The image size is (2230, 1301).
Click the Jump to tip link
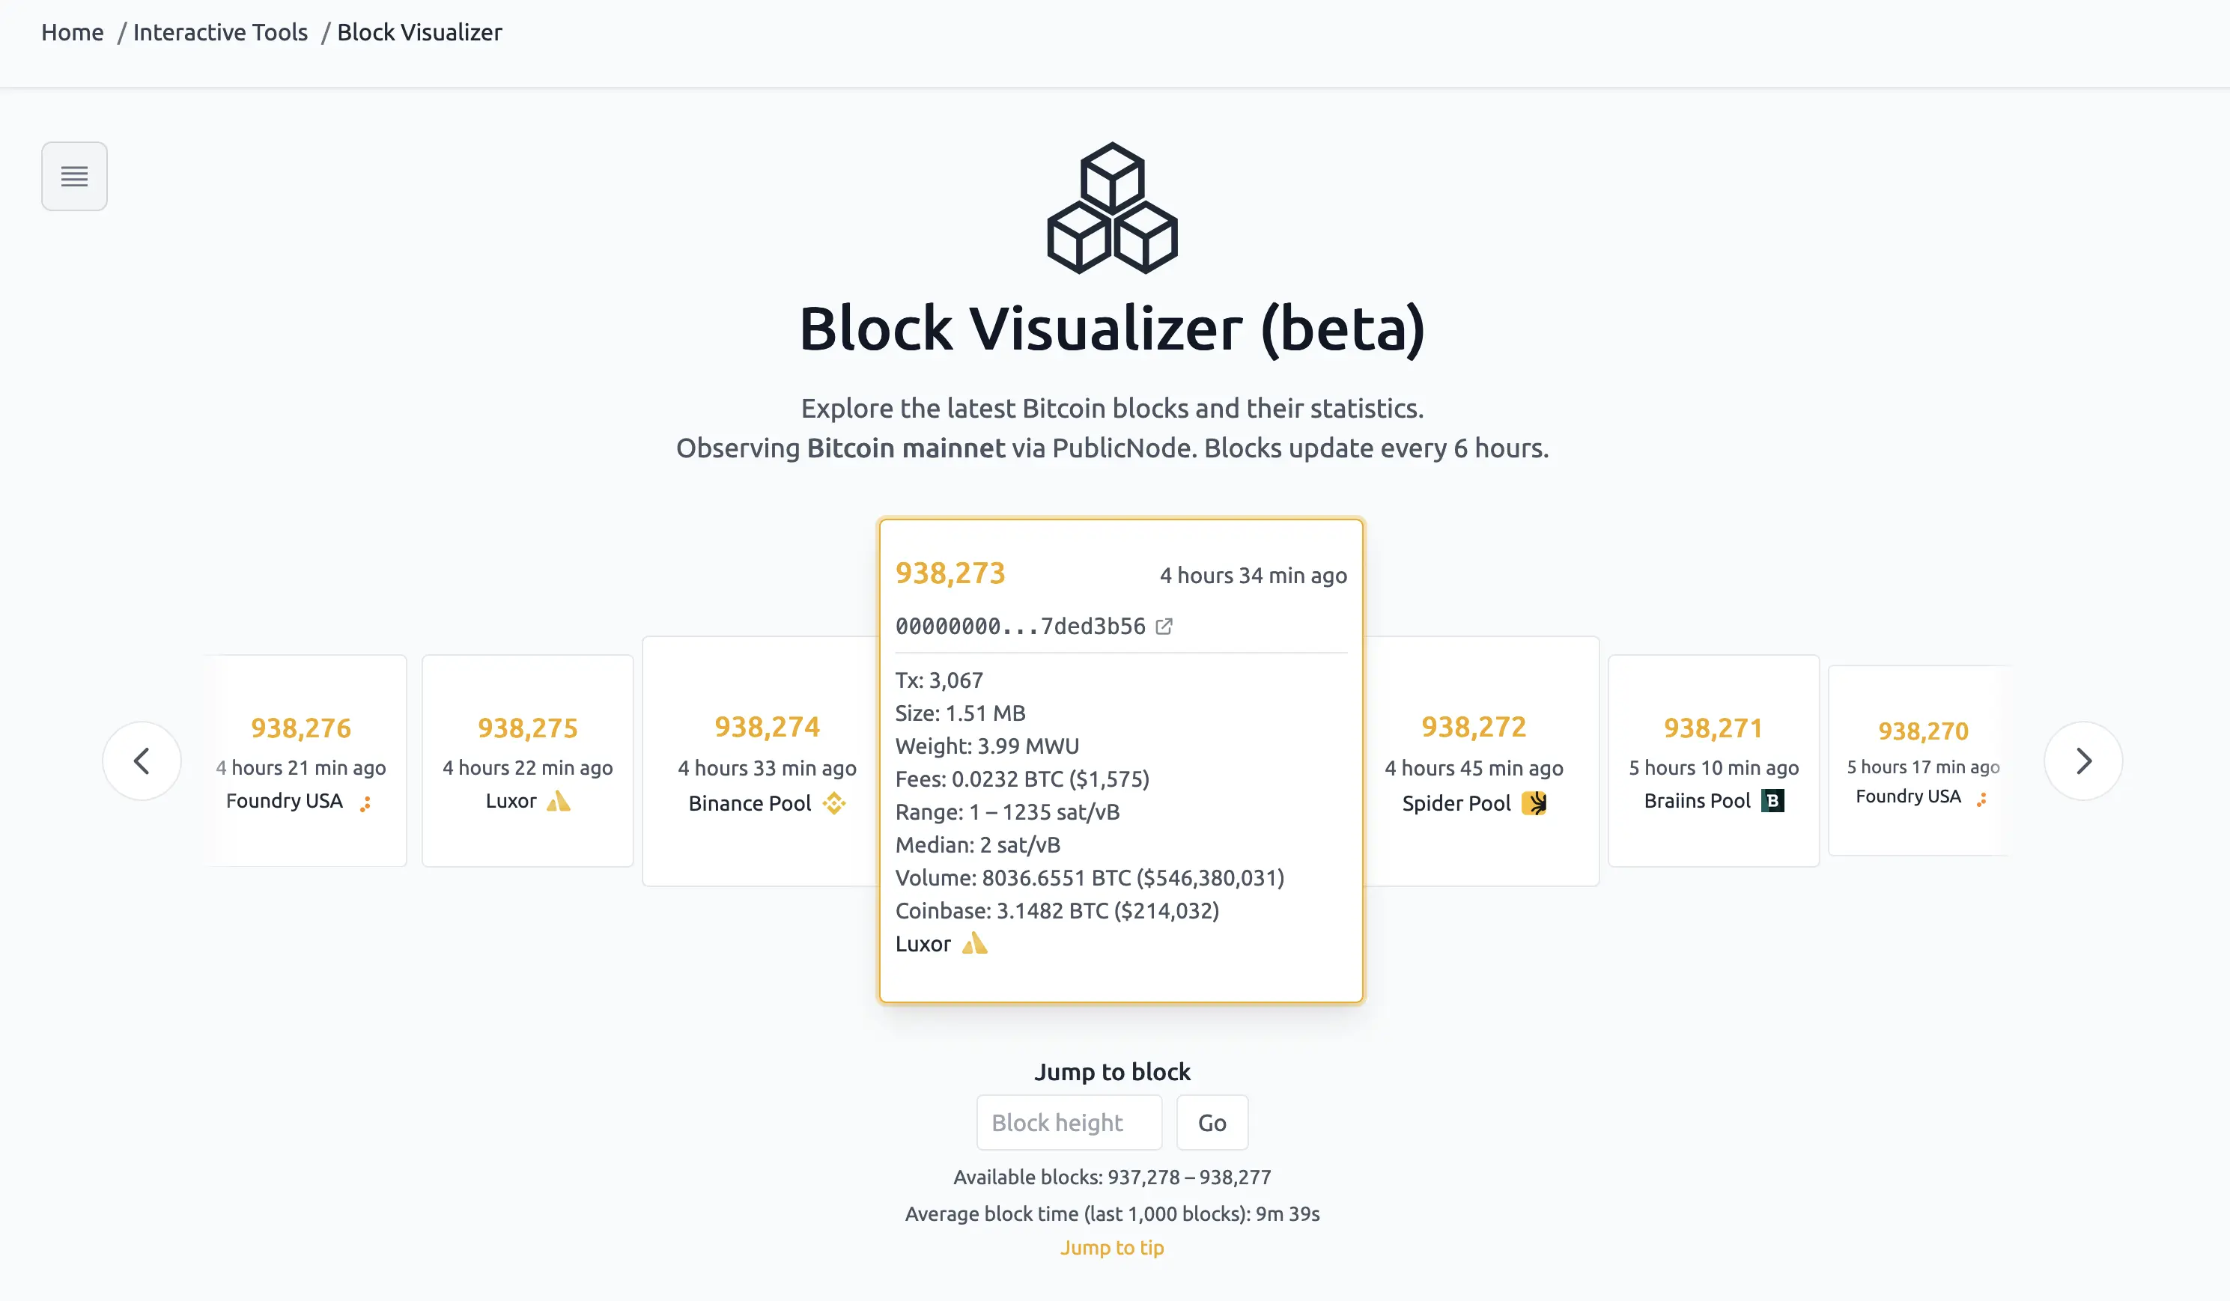pyautogui.click(x=1112, y=1247)
